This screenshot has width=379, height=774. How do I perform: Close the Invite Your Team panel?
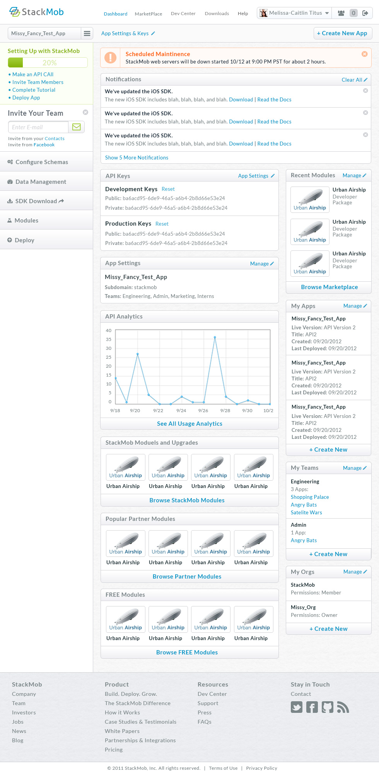[x=85, y=112]
